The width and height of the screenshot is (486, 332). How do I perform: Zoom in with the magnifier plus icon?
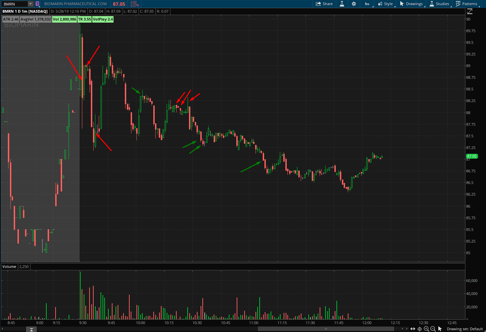(x=426, y=329)
